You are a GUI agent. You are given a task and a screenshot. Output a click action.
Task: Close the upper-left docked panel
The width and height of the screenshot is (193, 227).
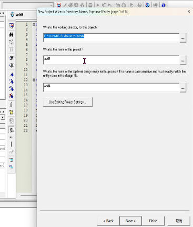(3, 13)
